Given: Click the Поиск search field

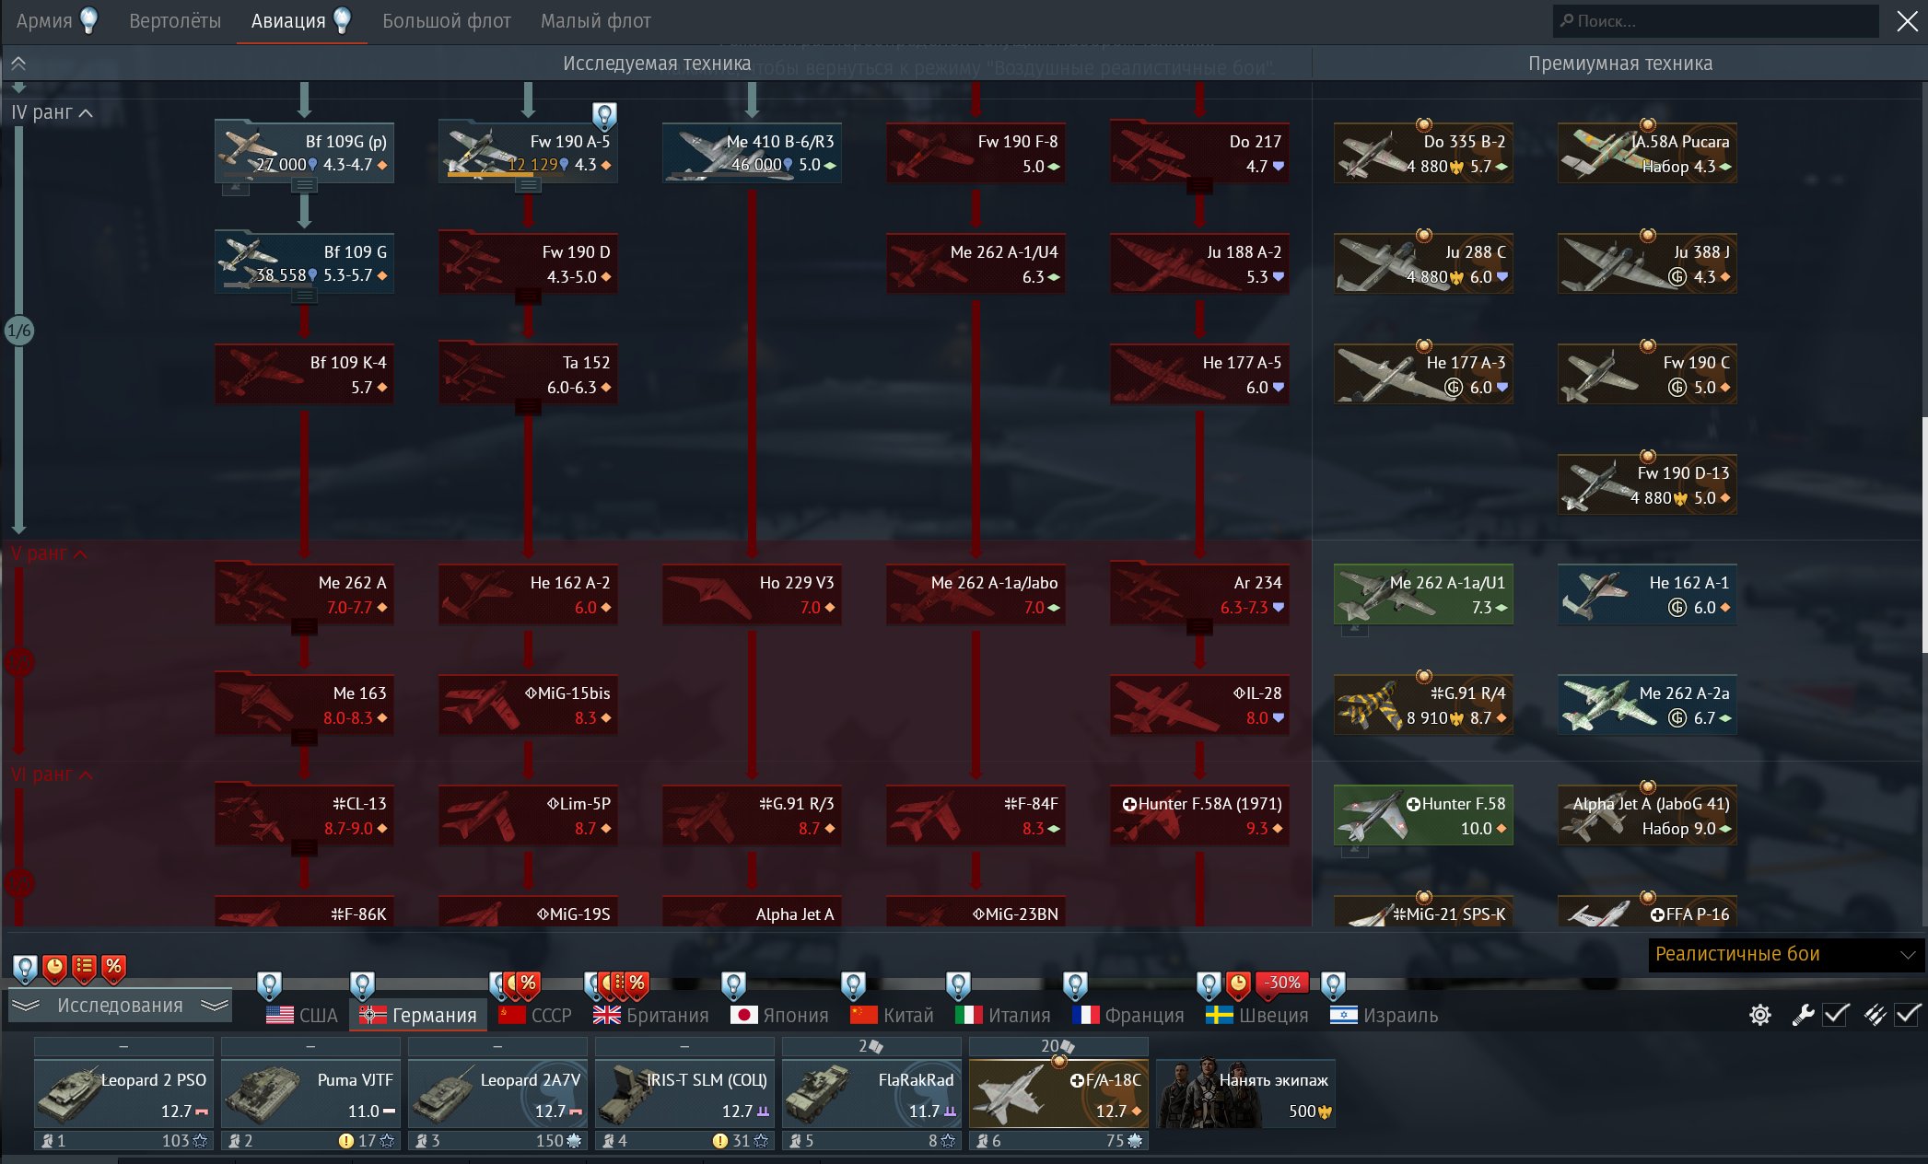Looking at the screenshot, I should click(x=1715, y=20).
